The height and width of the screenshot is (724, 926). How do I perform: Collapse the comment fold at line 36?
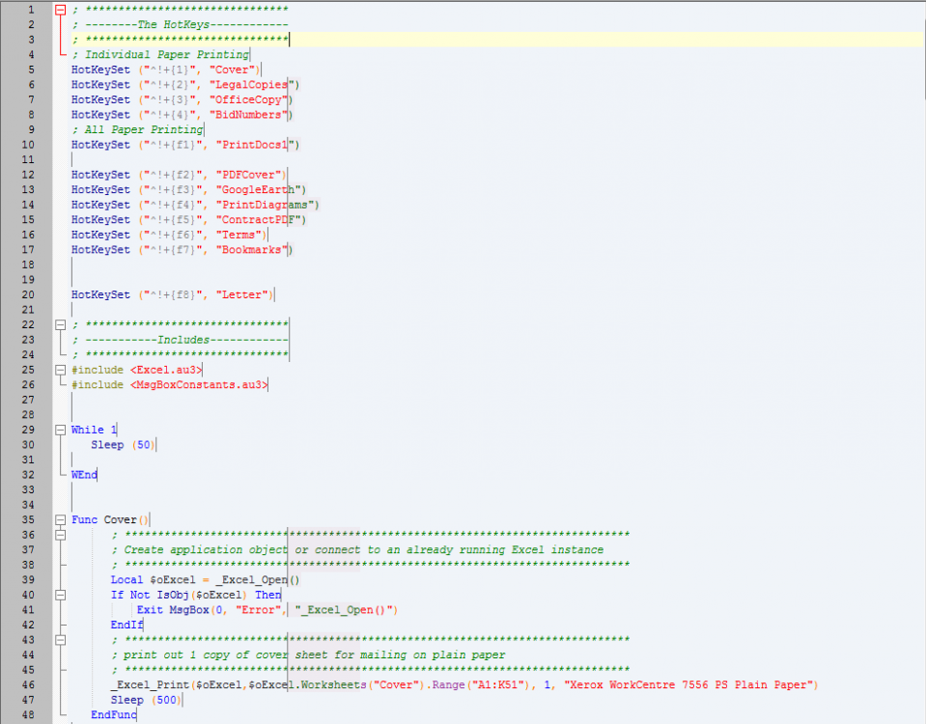pyautogui.click(x=60, y=535)
